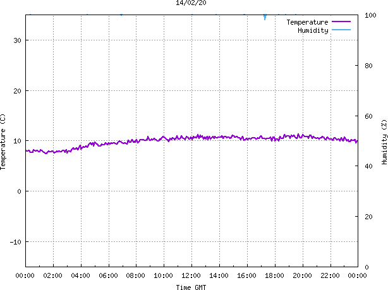The height and width of the screenshot is (290, 388).
Task: Click the blue Humidity legend line sample
Action: pos(341,30)
